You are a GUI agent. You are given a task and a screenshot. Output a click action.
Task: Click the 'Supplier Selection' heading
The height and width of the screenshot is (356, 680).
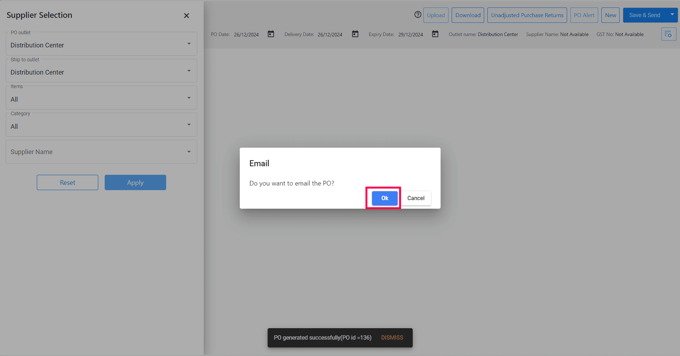point(39,15)
